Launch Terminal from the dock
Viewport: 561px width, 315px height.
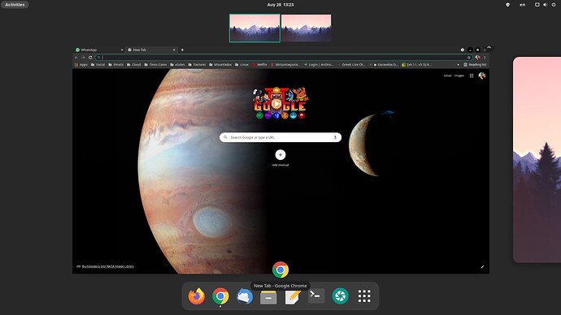click(x=316, y=296)
